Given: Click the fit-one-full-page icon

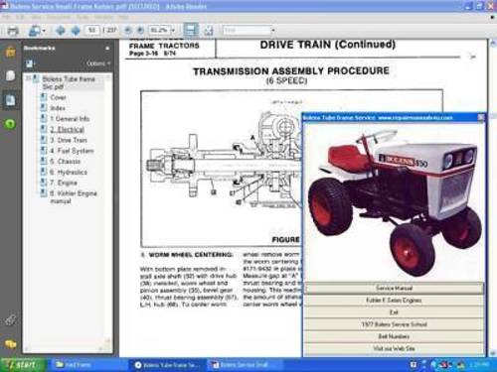Looking at the screenshot, I should click(209, 31).
